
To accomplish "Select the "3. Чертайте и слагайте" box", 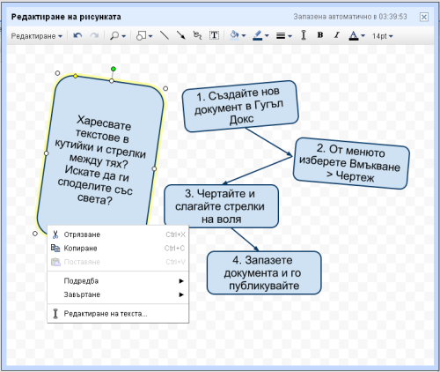I will (221, 206).
